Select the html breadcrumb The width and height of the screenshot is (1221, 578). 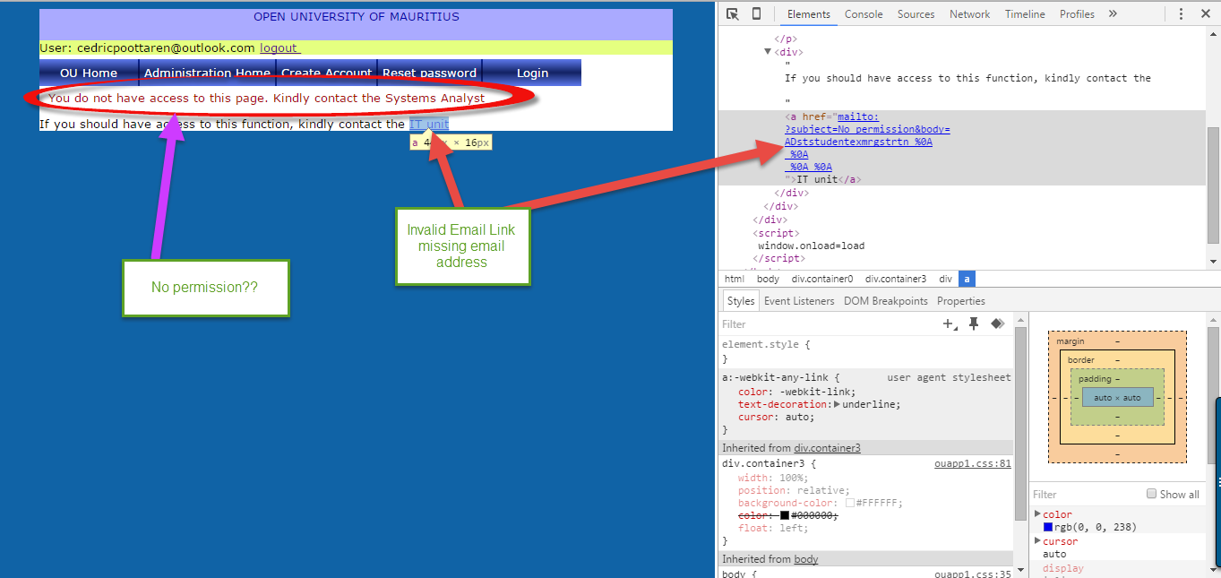click(734, 279)
